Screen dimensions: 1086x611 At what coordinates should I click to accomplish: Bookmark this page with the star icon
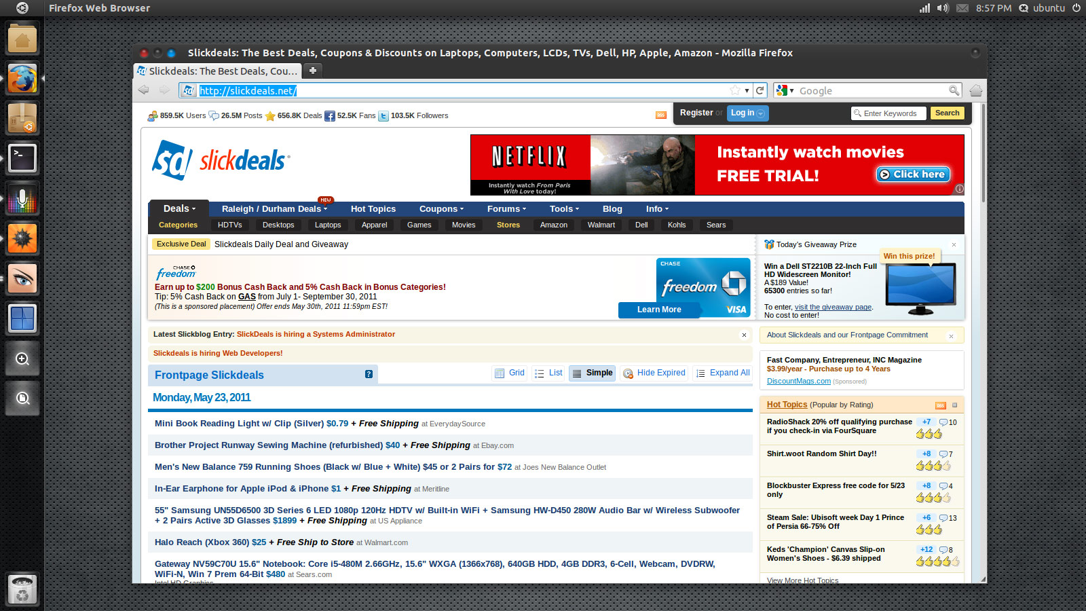click(734, 90)
